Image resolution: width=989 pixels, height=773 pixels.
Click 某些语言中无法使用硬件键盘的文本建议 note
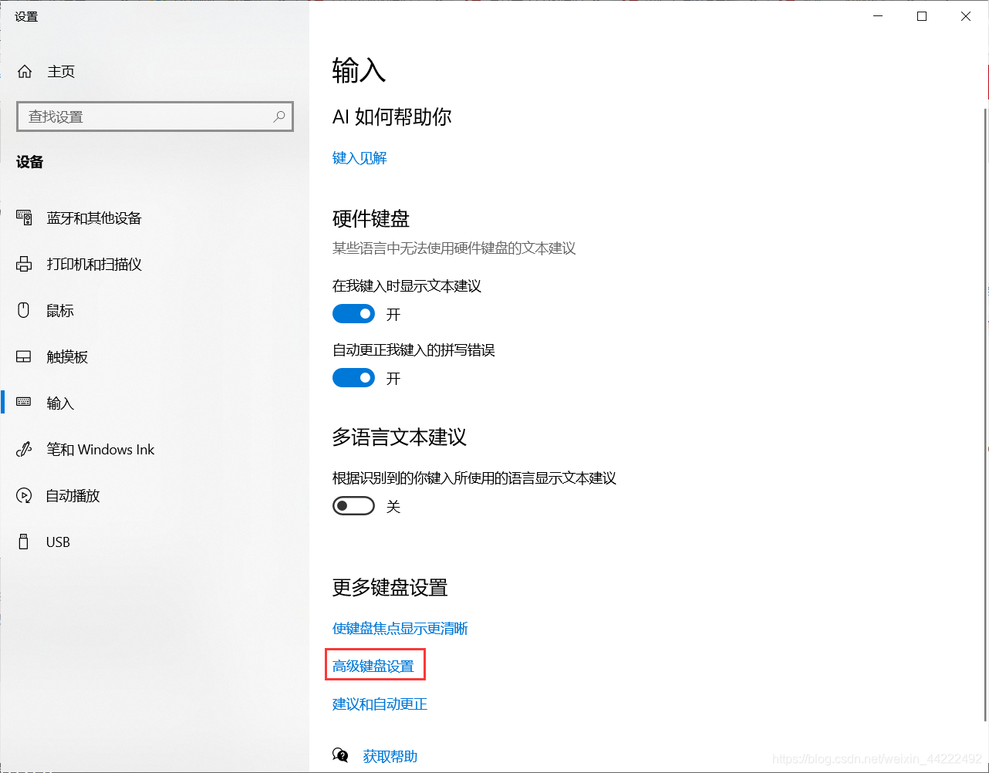[x=454, y=248]
